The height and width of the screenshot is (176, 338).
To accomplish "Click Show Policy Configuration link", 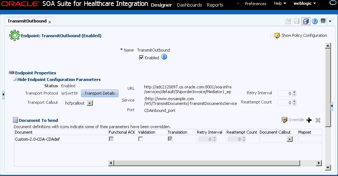I will (304, 35).
